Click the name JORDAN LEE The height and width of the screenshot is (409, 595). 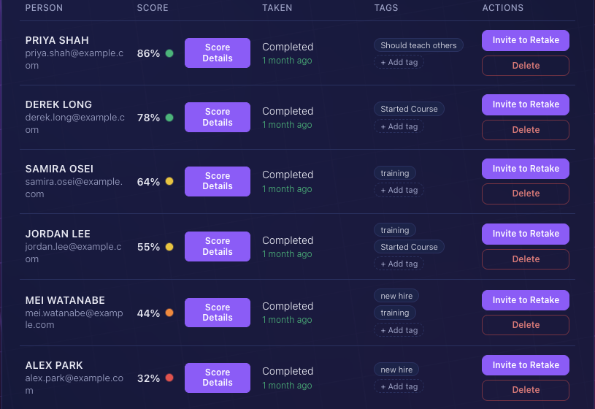pos(58,234)
